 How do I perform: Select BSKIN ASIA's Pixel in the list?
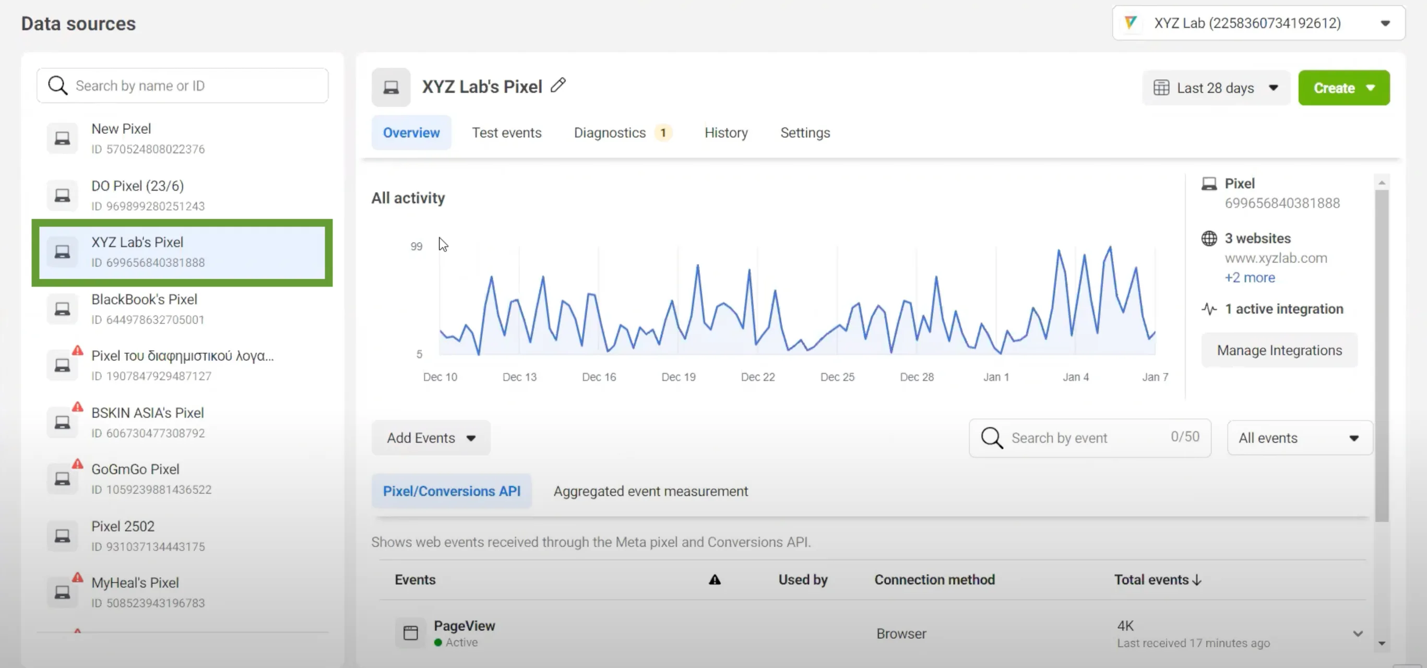(182, 422)
